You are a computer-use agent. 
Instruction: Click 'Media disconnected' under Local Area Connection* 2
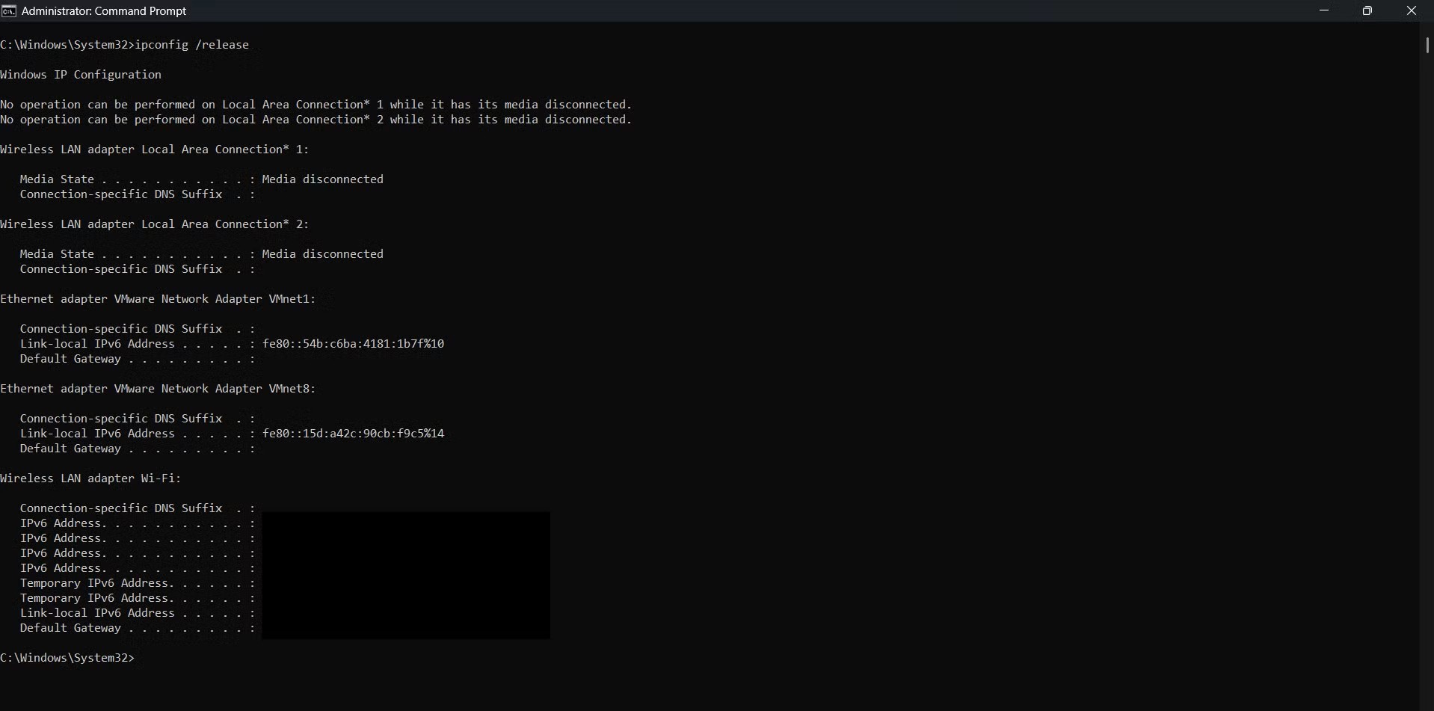[x=322, y=254]
